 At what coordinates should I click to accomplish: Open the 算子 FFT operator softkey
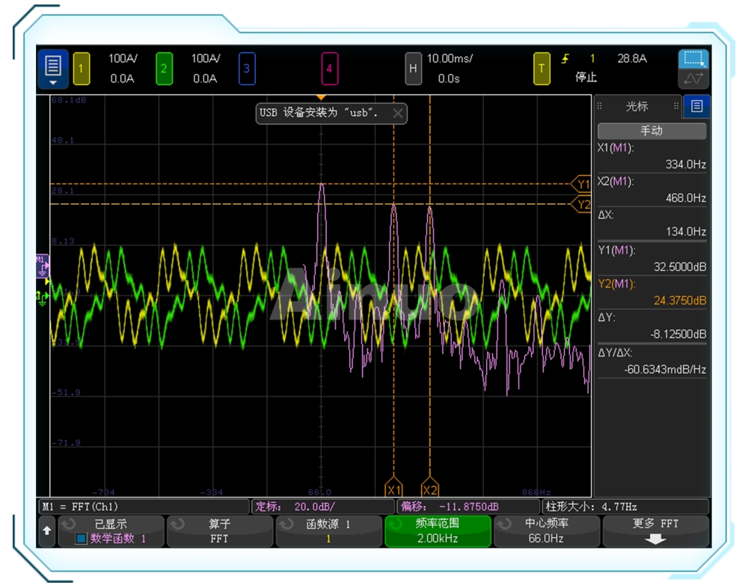click(219, 531)
